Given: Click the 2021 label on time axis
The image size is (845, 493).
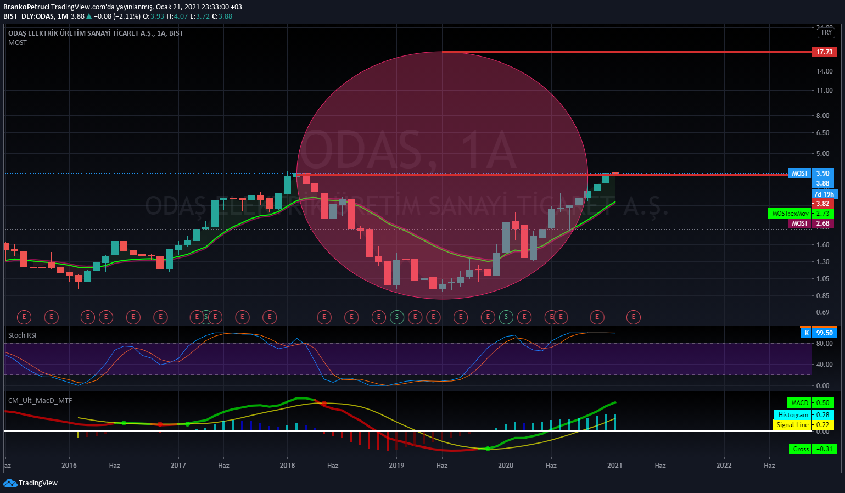Looking at the screenshot, I should pyautogui.click(x=615, y=466).
